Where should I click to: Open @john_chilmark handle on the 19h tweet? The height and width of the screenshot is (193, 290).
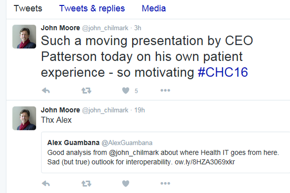(105, 110)
